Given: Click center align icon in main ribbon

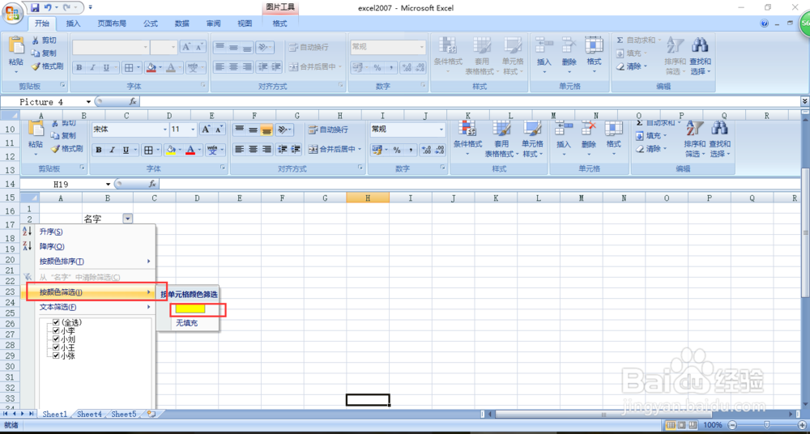Looking at the screenshot, I should click(x=233, y=67).
